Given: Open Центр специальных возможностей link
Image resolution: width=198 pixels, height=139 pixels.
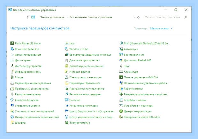Looking at the screenshot, I should click(37, 117).
